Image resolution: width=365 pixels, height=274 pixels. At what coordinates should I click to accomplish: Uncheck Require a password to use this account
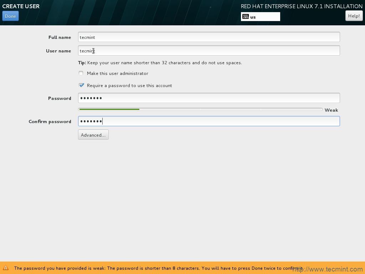[x=81, y=85]
